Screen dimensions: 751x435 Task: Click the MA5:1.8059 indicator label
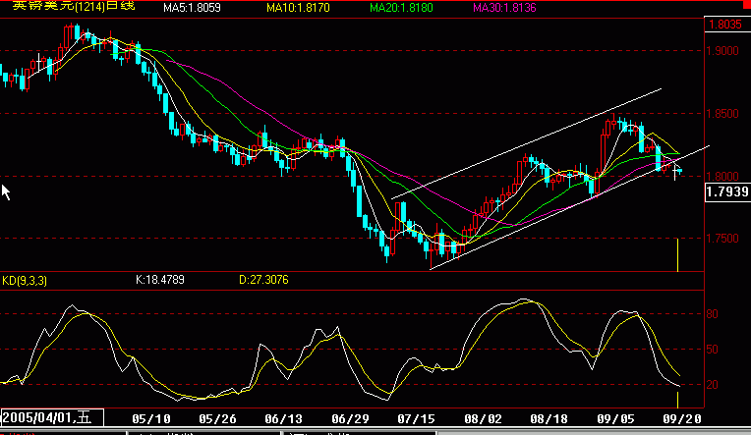tap(192, 8)
